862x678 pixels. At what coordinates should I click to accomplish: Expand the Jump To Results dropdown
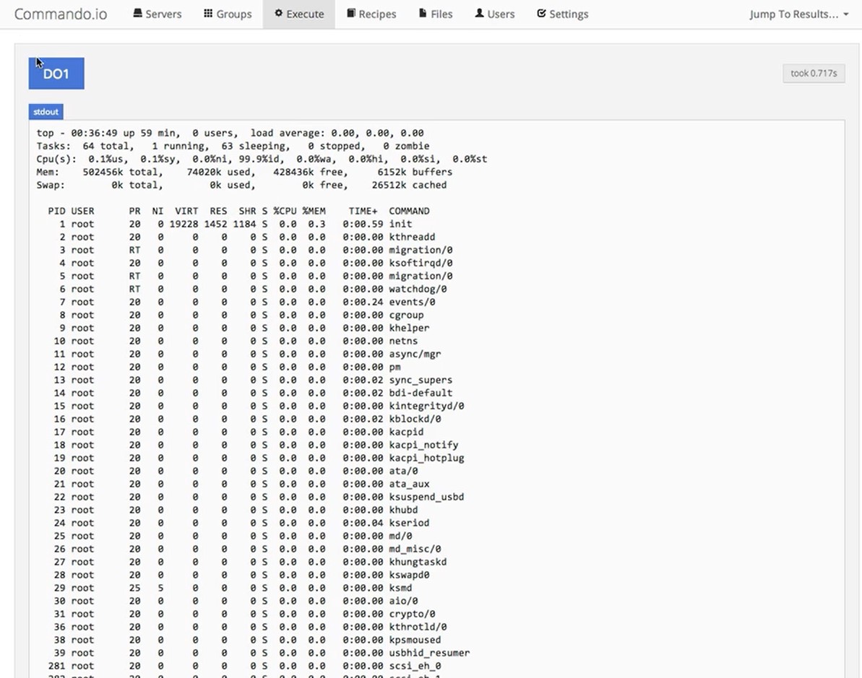click(799, 14)
